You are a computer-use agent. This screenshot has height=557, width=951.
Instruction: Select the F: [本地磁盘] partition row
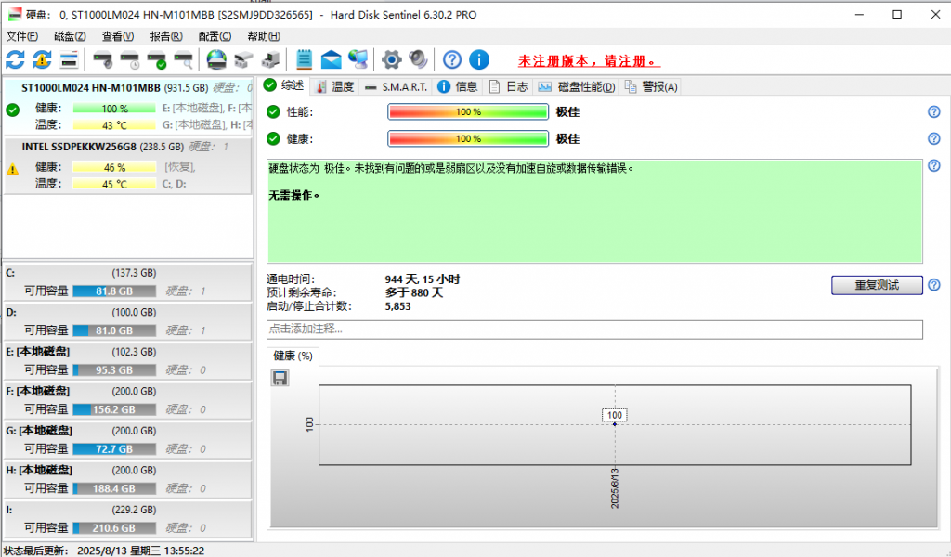tap(128, 400)
